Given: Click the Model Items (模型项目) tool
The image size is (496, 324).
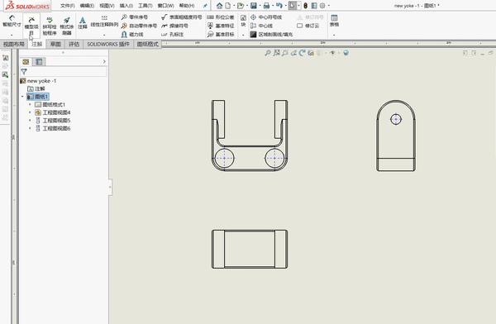Looking at the screenshot, I should [31, 26].
